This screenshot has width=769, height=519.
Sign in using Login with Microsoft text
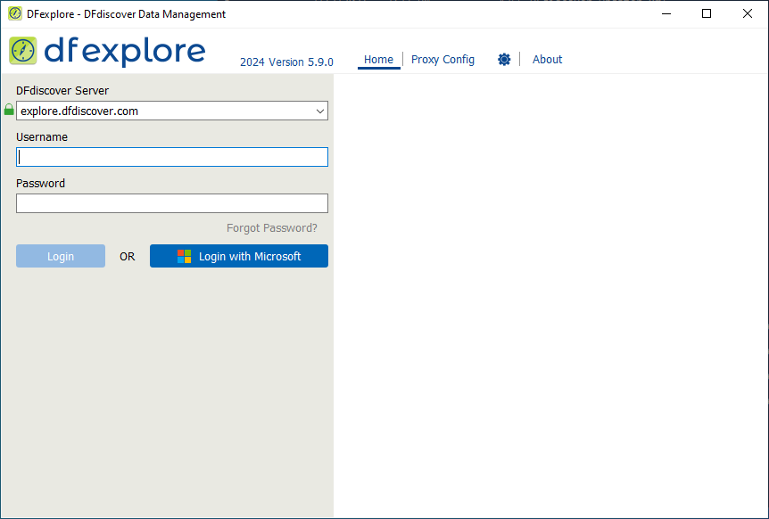tap(250, 256)
